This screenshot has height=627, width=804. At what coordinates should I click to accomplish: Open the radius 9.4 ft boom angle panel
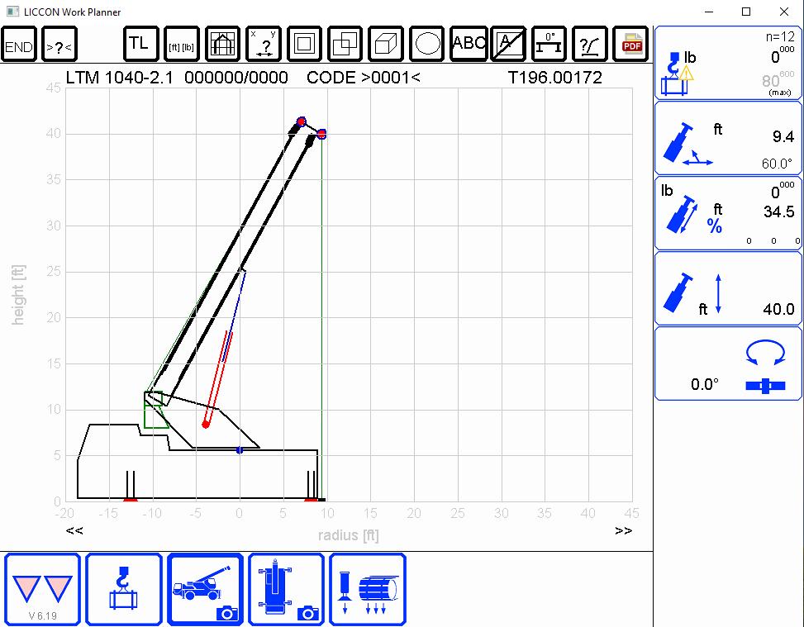coord(728,139)
